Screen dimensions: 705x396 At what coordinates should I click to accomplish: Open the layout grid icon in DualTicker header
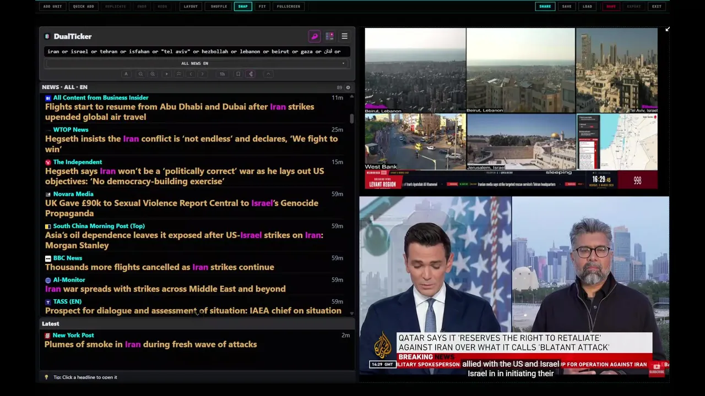pos(329,36)
